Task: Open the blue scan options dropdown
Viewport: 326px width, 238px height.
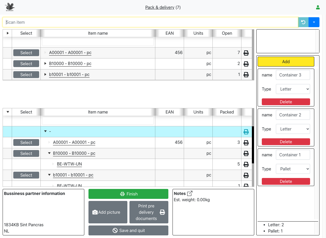Action: click(x=314, y=22)
